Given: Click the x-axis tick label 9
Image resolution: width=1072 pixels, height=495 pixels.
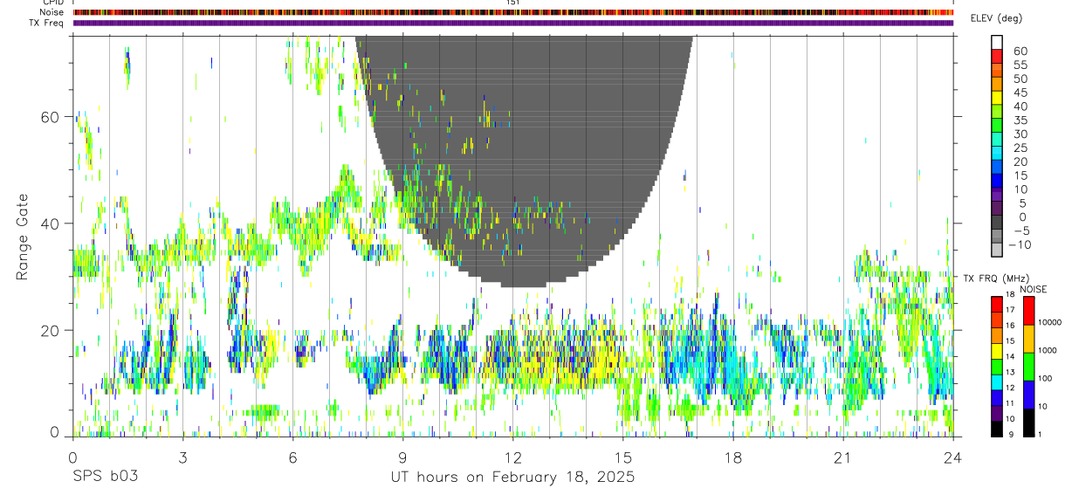Looking at the screenshot, I should (x=402, y=457).
